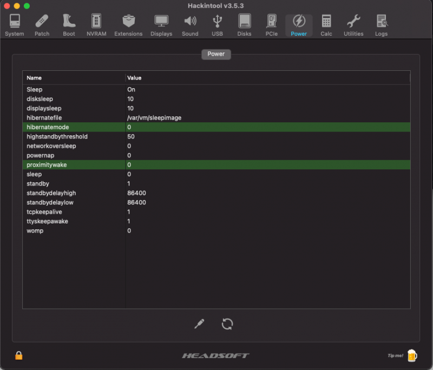The height and width of the screenshot is (370, 433).
Task: Select the standbydelaylow row
Action: [216, 202]
